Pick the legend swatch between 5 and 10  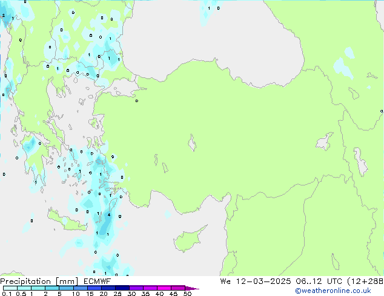66,288
